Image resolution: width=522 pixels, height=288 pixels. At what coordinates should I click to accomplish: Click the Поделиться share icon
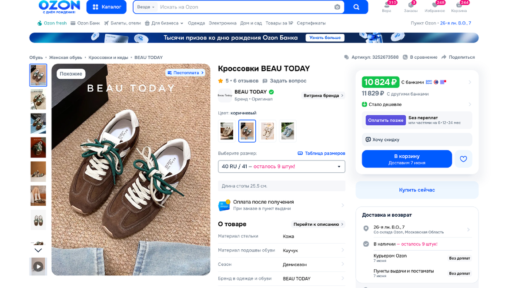458,57
